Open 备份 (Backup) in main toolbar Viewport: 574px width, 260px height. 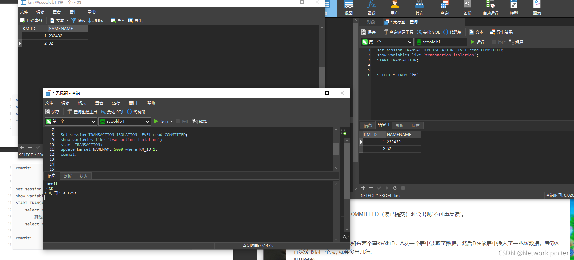click(x=467, y=8)
